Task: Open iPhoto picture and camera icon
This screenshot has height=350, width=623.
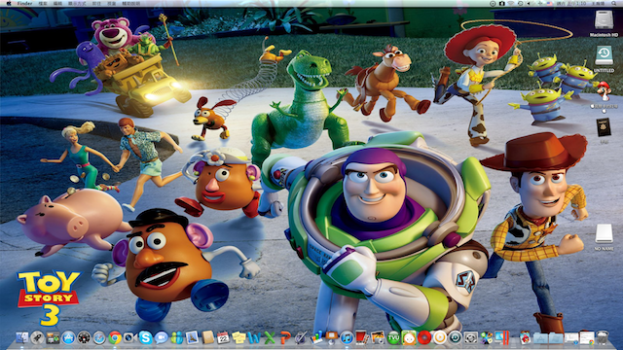Action: pos(378,337)
